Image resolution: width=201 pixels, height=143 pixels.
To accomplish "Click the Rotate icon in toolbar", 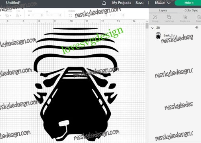I will click(x=71, y=15).
